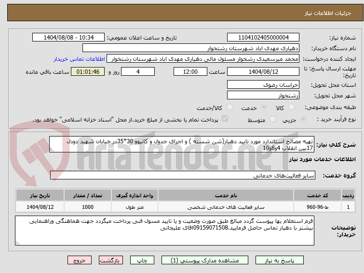Click the طبقه بندی موضوعی label
This screenshot has width=364, height=273.
330,107
